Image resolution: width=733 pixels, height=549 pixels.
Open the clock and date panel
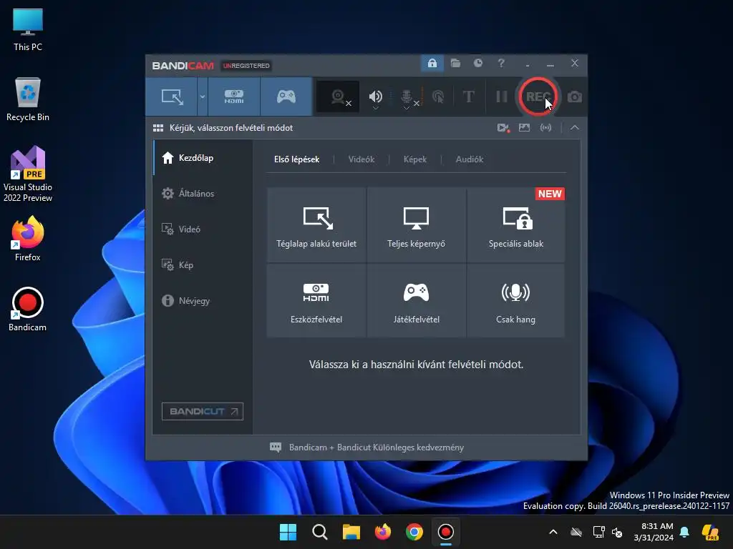point(654,532)
